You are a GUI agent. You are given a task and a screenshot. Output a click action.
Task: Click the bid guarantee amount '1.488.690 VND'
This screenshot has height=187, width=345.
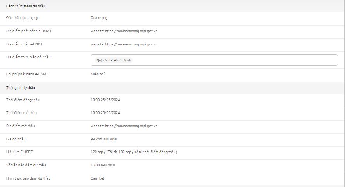[x=103, y=165]
